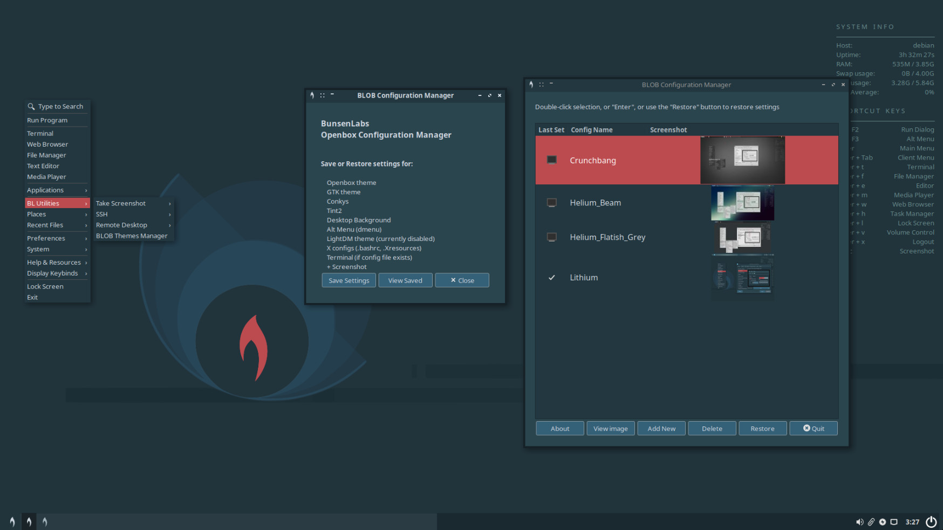Click the first flame icon on taskbar

point(12,521)
